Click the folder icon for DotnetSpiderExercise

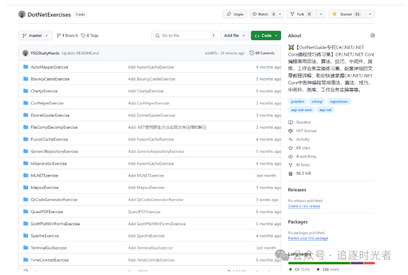[x=25, y=115]
